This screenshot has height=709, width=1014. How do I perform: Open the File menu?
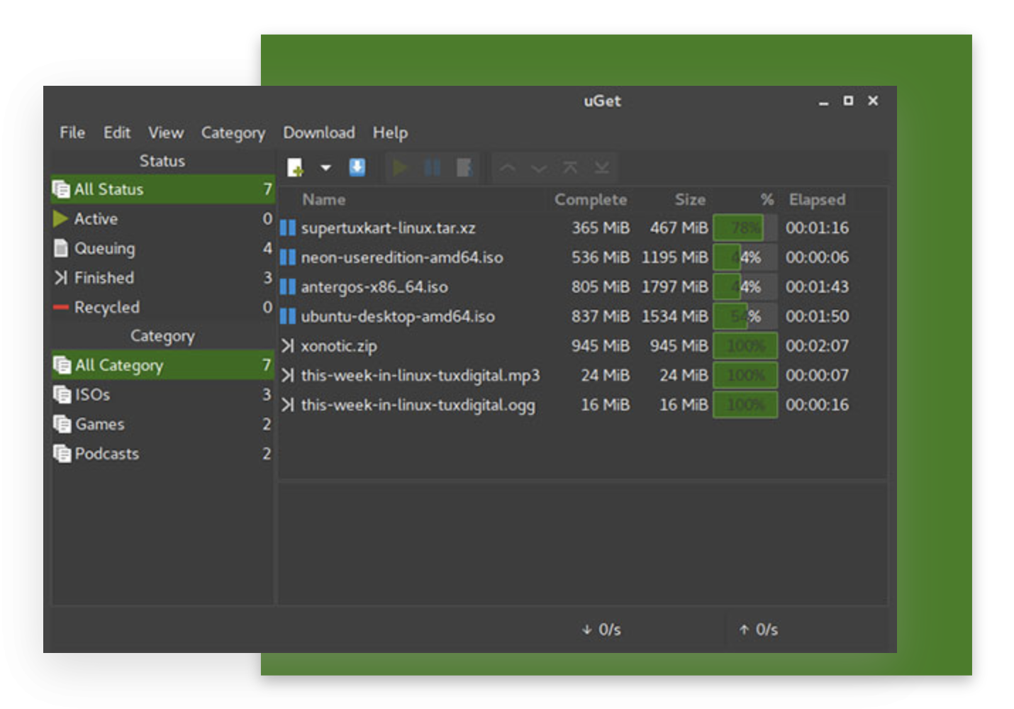click(72, 133)
